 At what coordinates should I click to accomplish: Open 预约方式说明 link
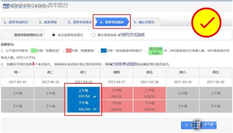tap(131, 35)
